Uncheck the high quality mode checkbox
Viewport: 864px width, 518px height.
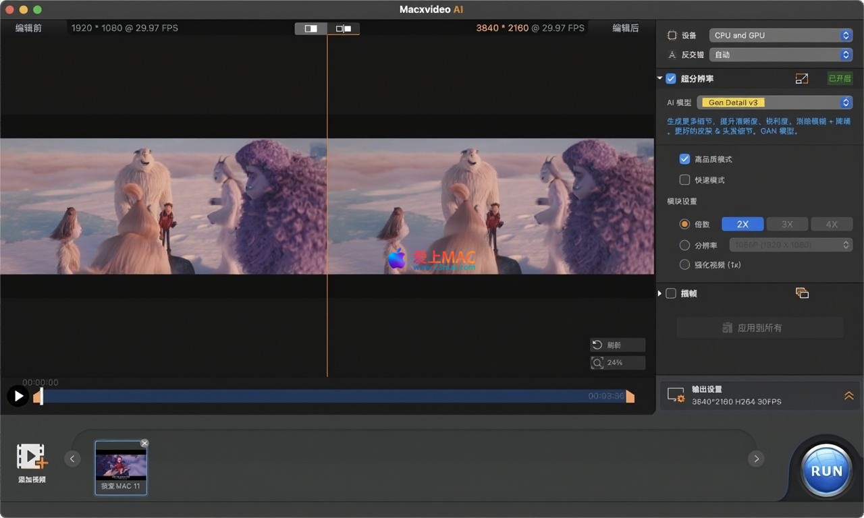(684, 159)
